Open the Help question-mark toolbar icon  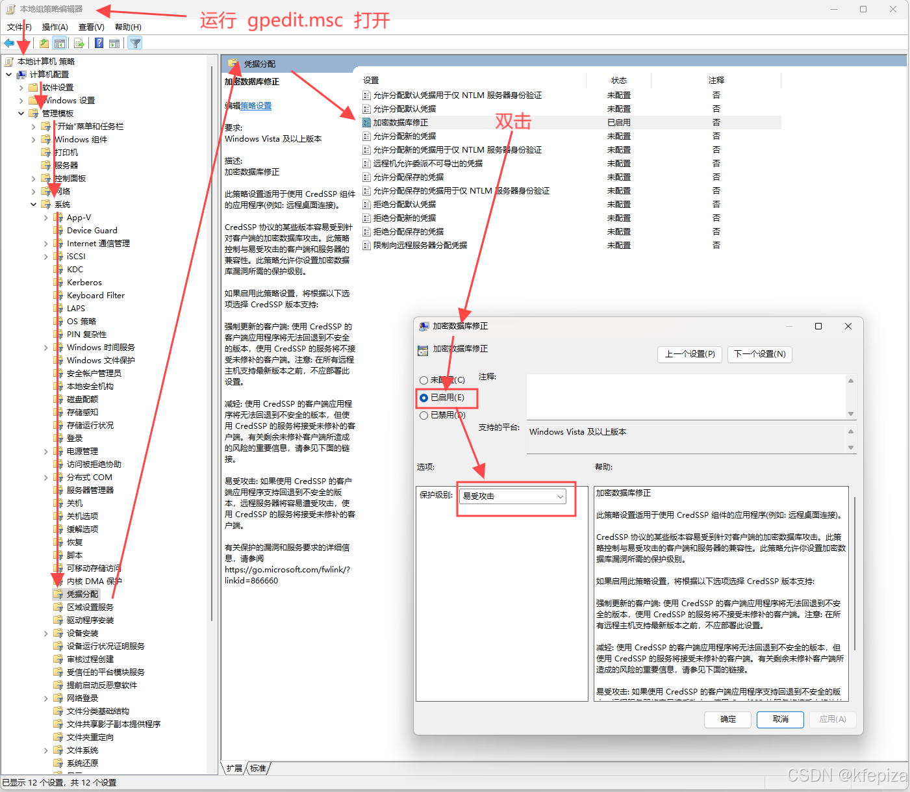pyautogui.click(x=99, y=44)
